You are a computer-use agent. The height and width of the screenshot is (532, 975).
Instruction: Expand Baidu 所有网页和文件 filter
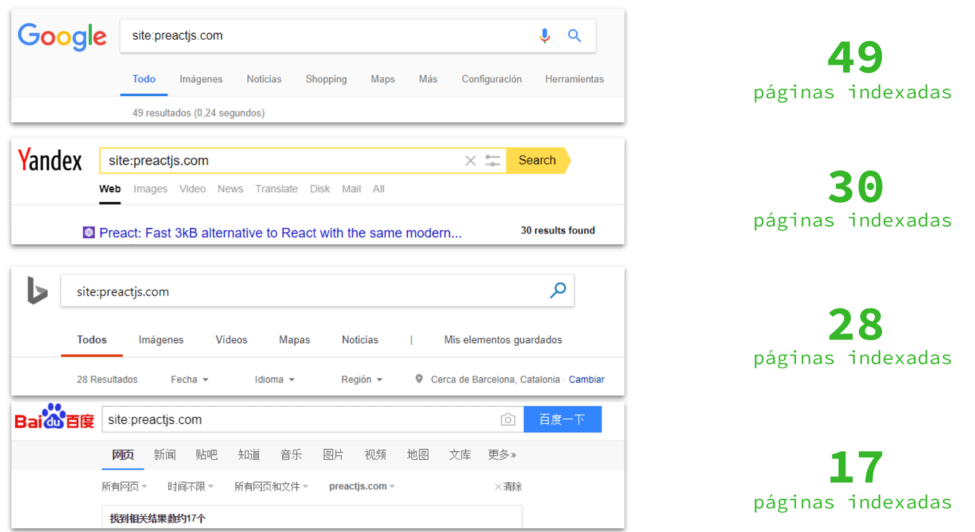tap(271, 486)
